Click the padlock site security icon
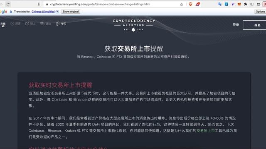 coord(47,4)
